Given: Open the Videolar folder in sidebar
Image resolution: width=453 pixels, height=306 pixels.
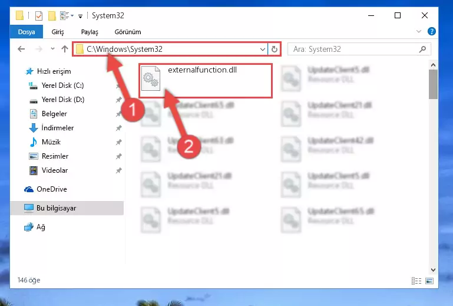Looking at the screenshot, I should [x=55, y=170].
